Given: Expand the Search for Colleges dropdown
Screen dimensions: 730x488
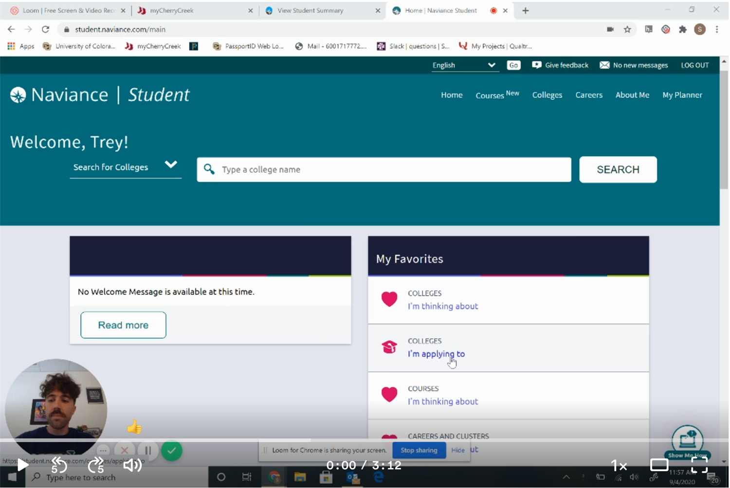Looking at the screenshot, I should click(x=126, y=167).
